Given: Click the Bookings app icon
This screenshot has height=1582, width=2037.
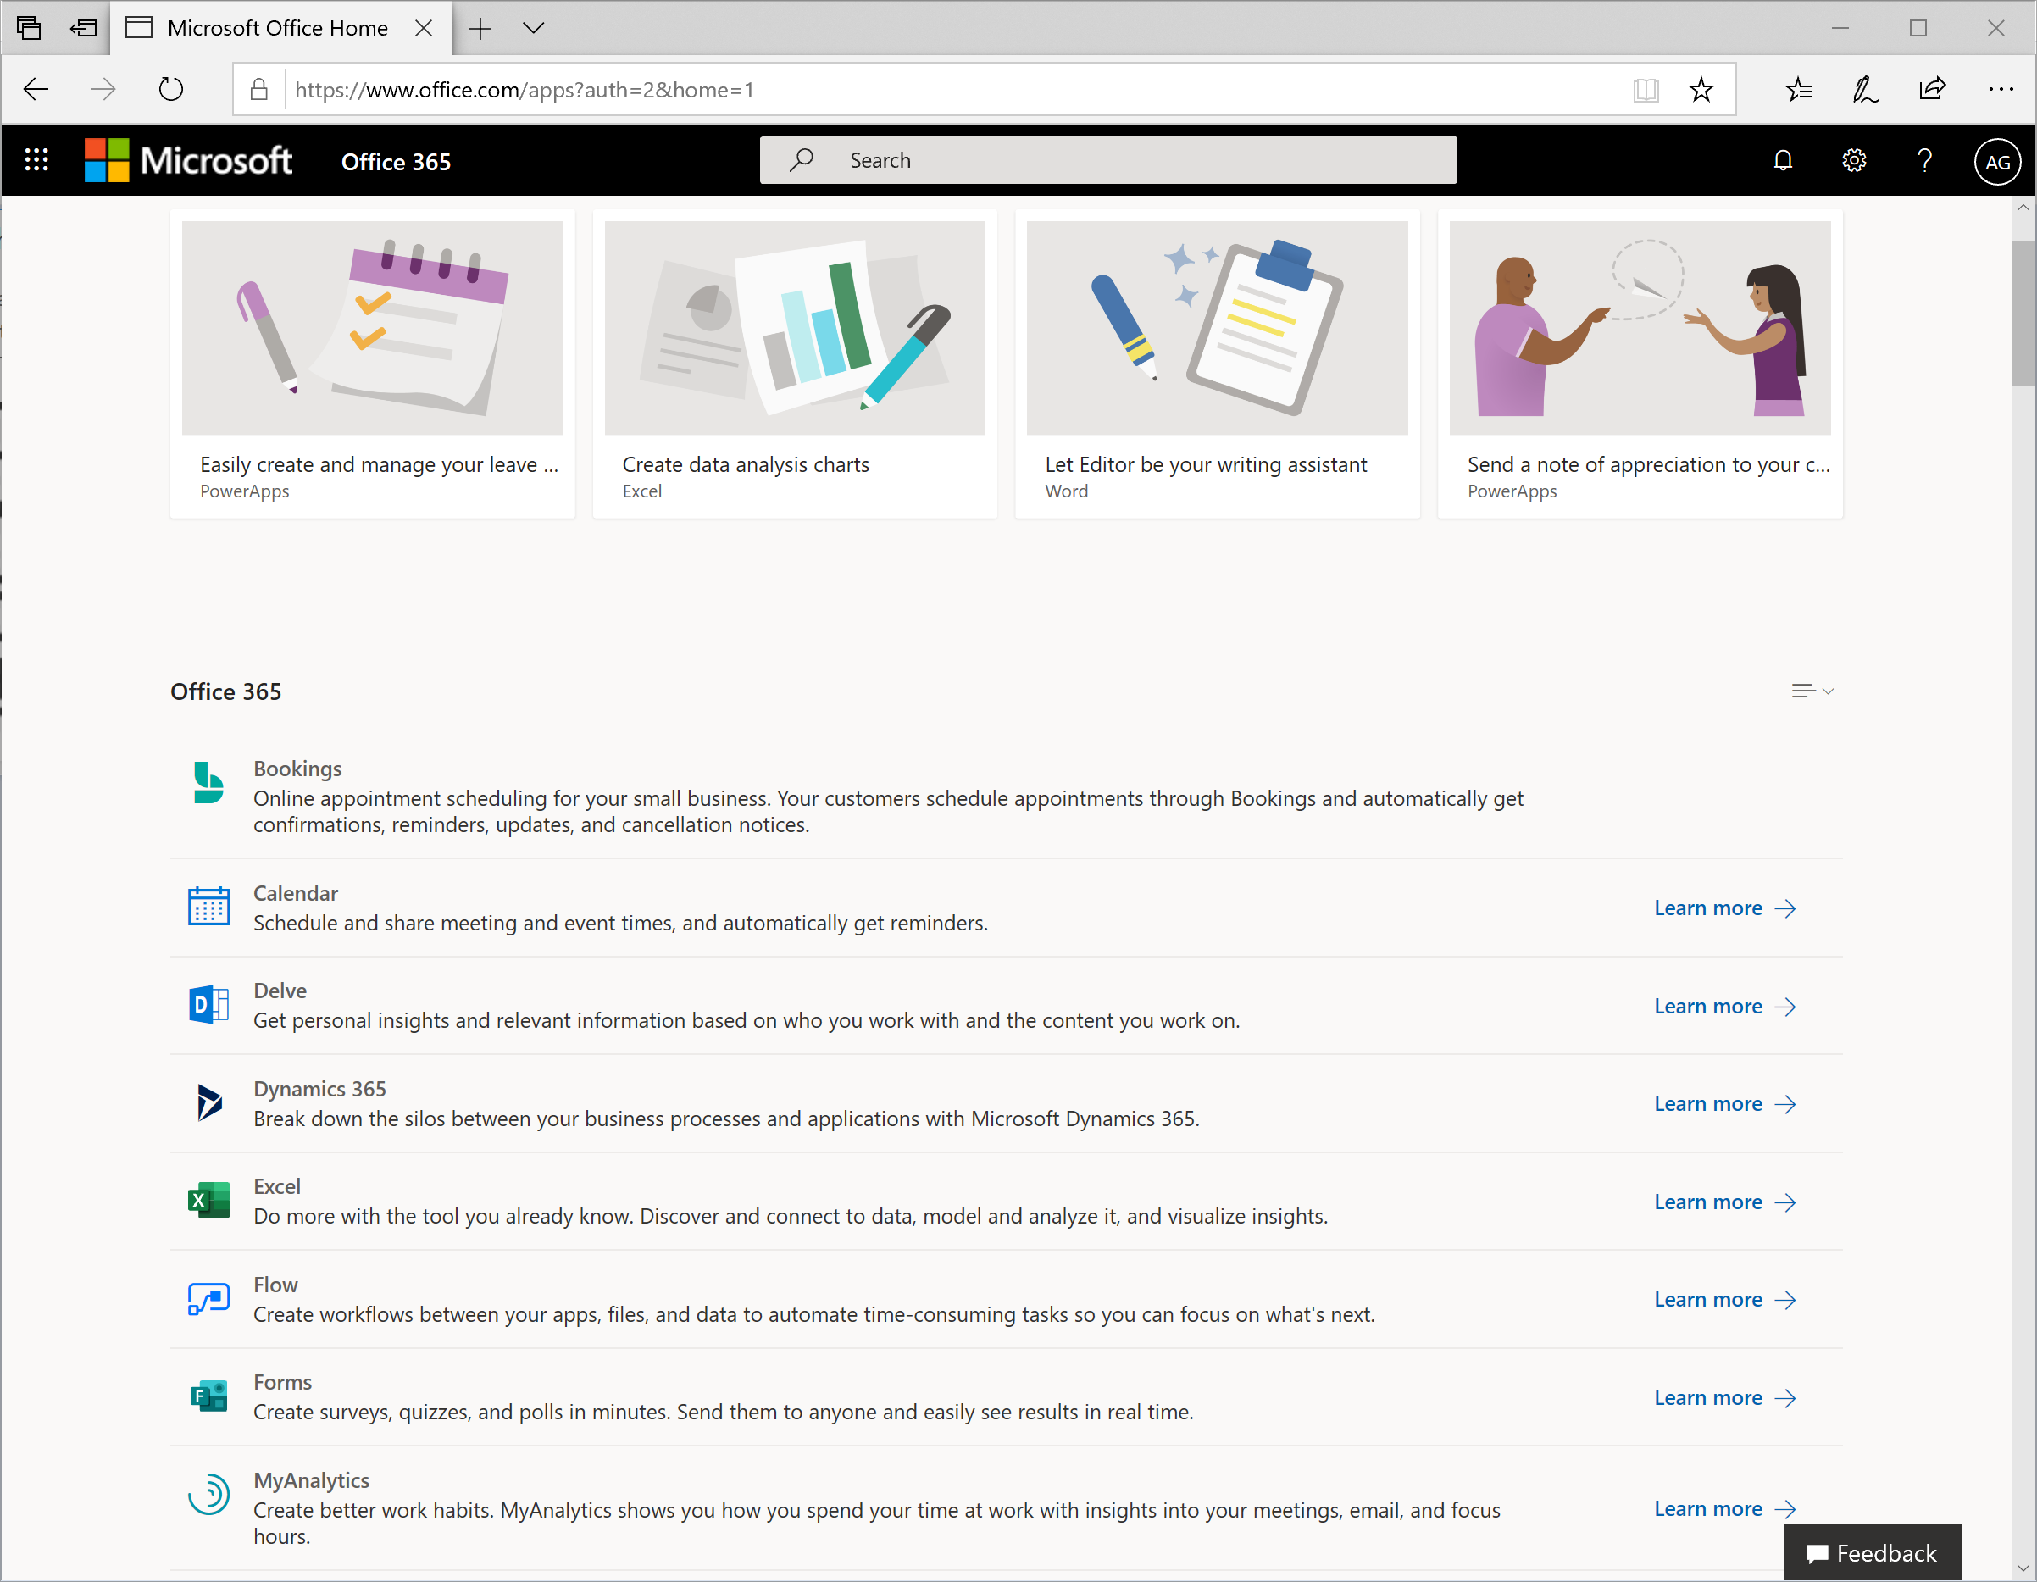Looking at the screenshot, I should point(208,783).
